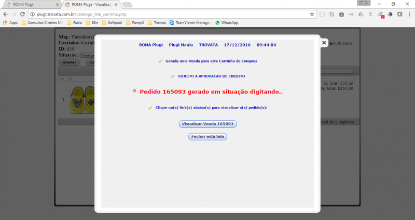
Task: Click the 'Plugt Mania' header text
Action: click(x=181, y=45)
